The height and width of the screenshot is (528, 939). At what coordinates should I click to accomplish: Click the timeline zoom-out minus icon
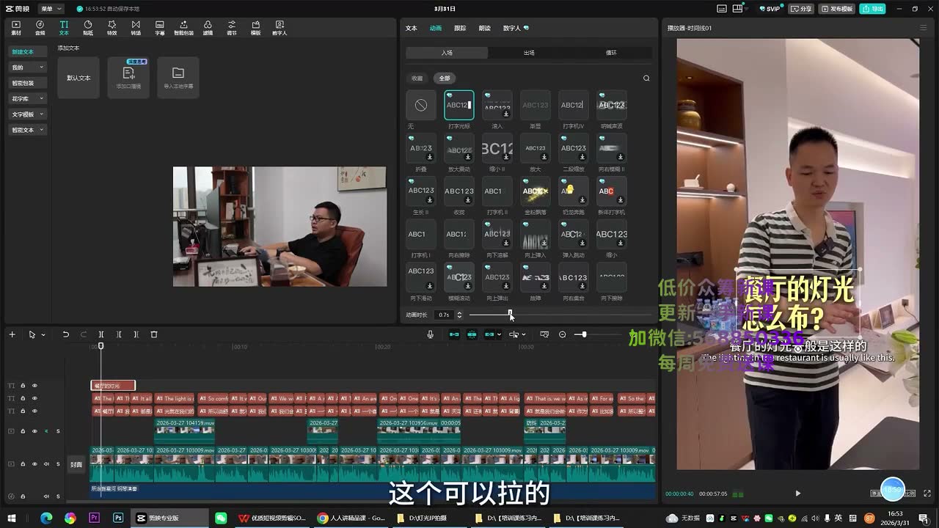point(563,334)
